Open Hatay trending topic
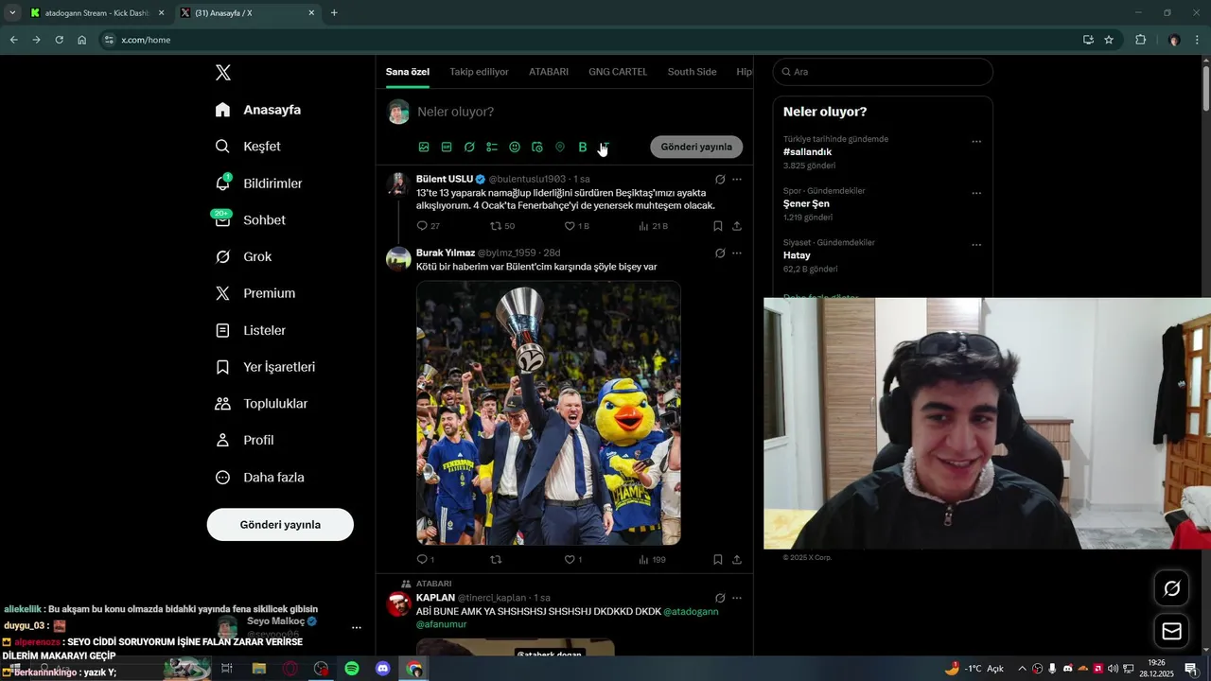The height and width of the screenshot is (681, 1211). (797, 255)
